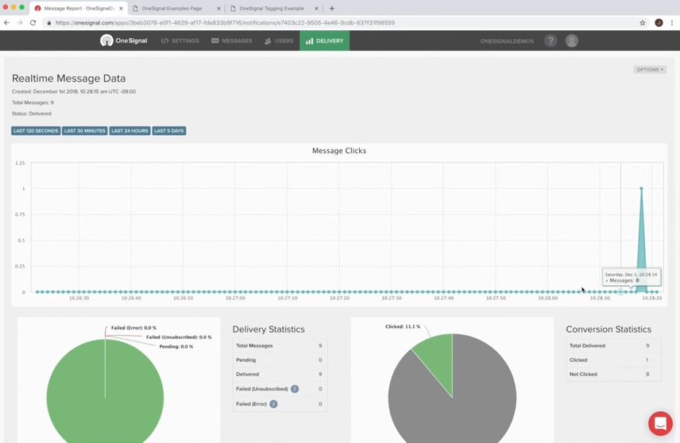Open the ONESIGNALDEMOS app selector
The height and width of the screenshot is (443, 680).
[x=507, y=41]
